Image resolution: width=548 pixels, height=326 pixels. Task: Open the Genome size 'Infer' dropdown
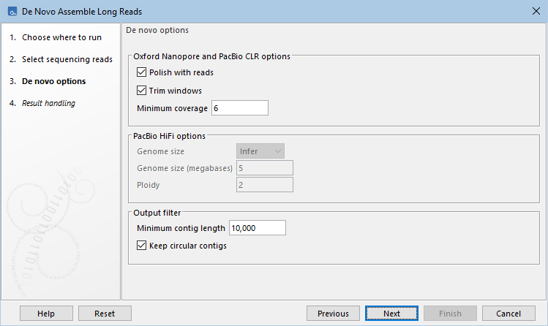pos(260,151)
